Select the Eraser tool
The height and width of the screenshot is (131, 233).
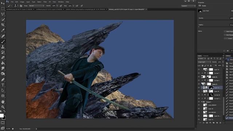pyautogui.click(x=3, y=57)
